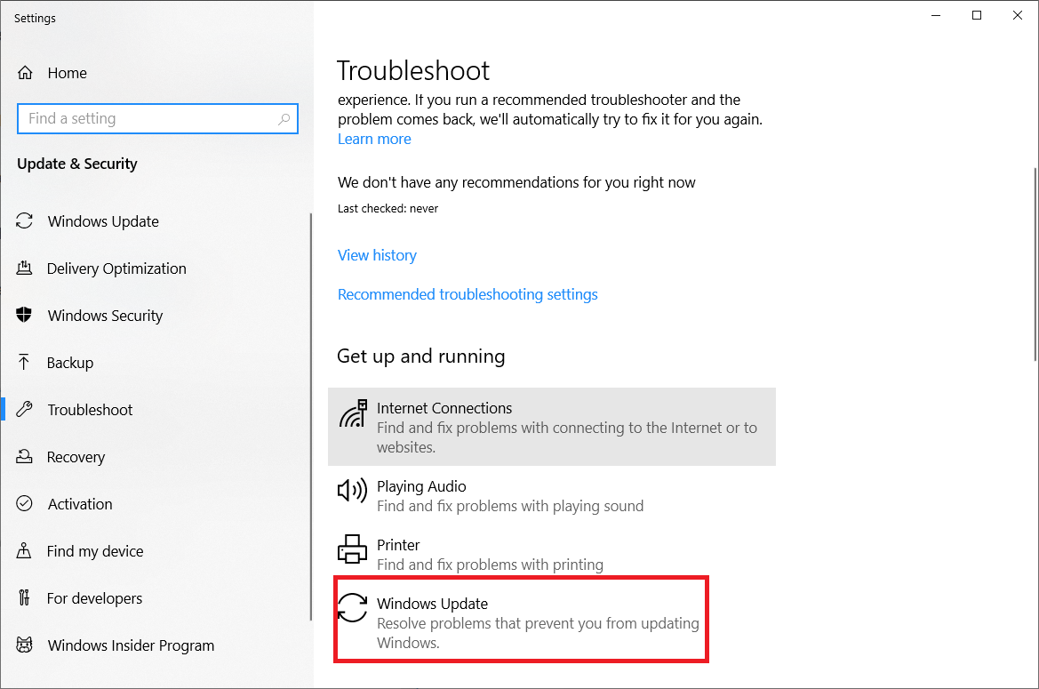Viewport: 1039px width, 689px height.
Task: Open Windows Insider Program settings
Action: [132, 645]
